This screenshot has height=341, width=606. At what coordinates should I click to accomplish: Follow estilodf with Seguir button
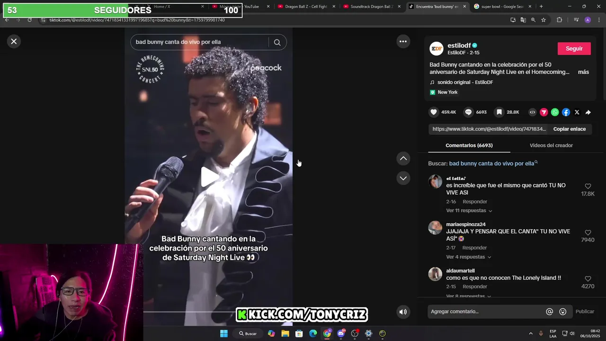tap(574, 48)
